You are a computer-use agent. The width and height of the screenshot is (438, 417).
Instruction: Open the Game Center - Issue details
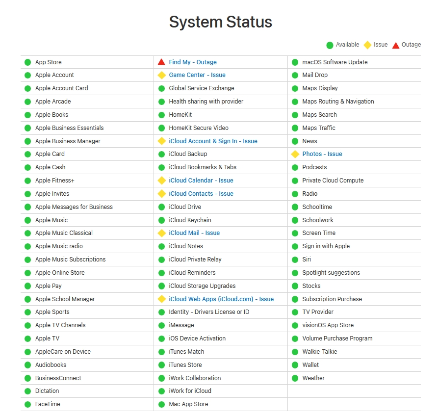tap(197, 75)
